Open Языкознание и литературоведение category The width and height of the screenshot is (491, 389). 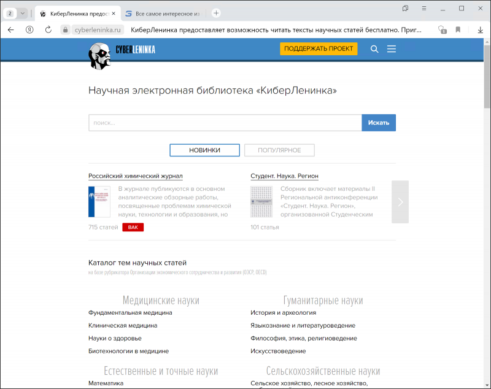pos(303,325)
